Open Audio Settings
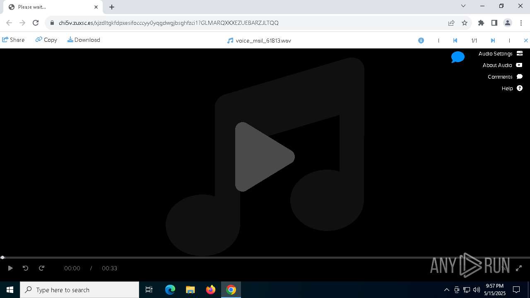Screen dimensions: 530x298 tap(501, 53)
